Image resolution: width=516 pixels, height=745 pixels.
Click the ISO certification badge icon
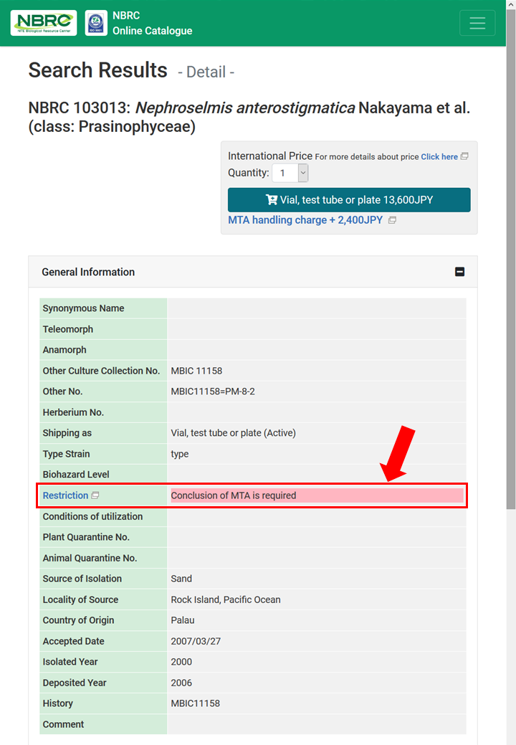[96, 23]
